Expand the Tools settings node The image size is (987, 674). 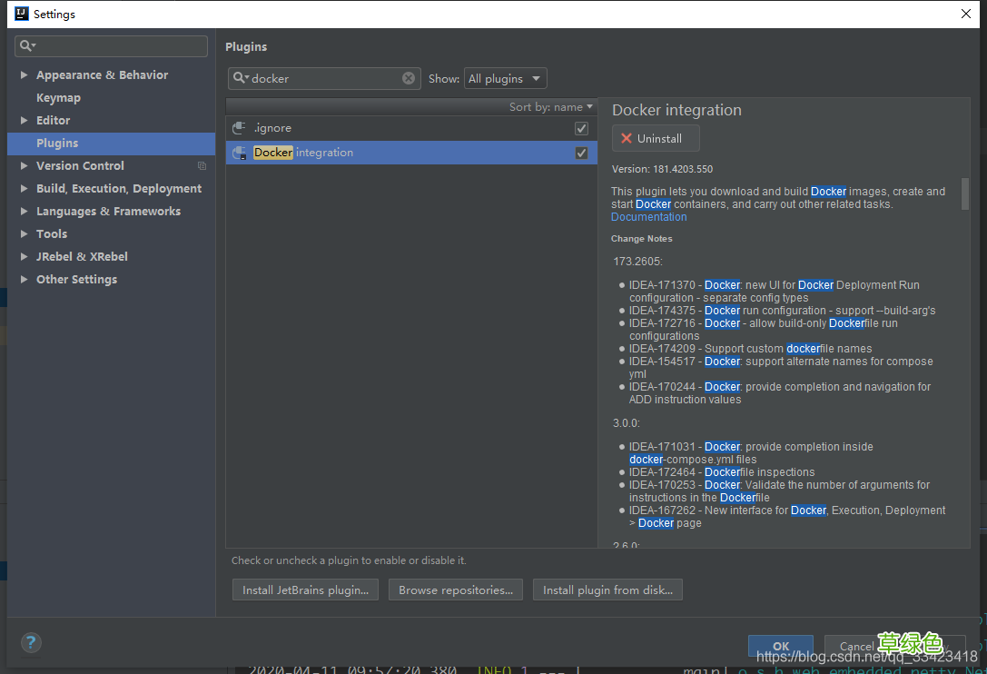(x=24, y=233)
